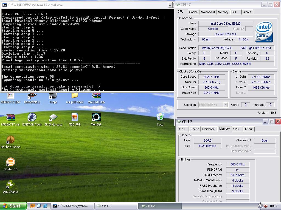Launch Internet Explorer from quick launch
Screen dimensions: 281x210
coord(45,206)
